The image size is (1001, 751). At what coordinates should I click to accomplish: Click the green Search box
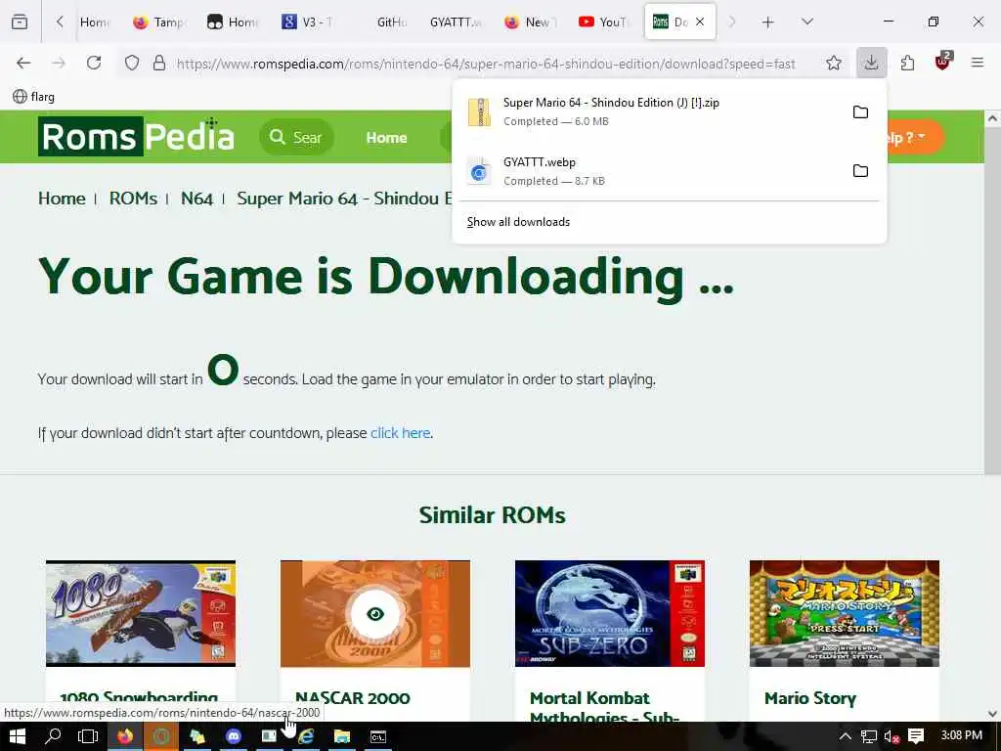(297, 137)
